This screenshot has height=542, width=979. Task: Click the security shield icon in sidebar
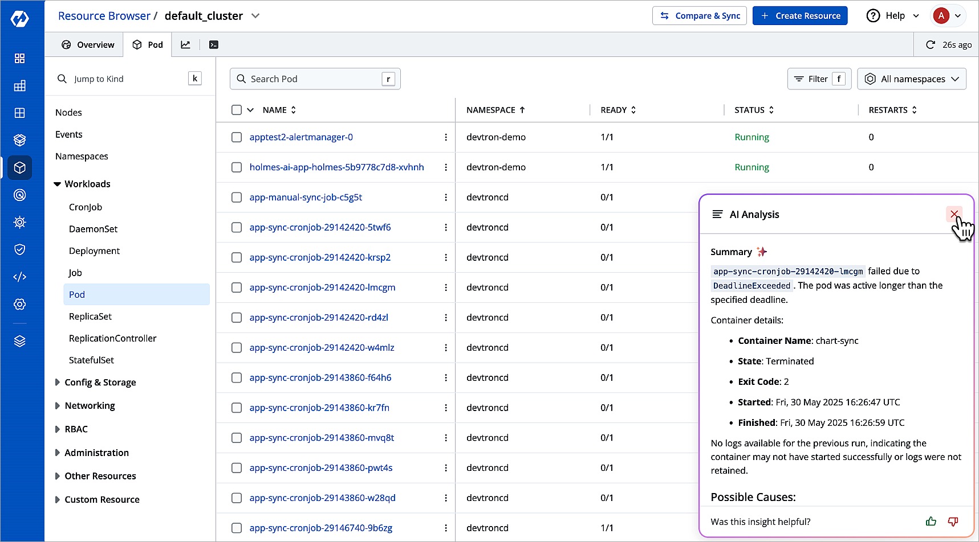point(20,250)
